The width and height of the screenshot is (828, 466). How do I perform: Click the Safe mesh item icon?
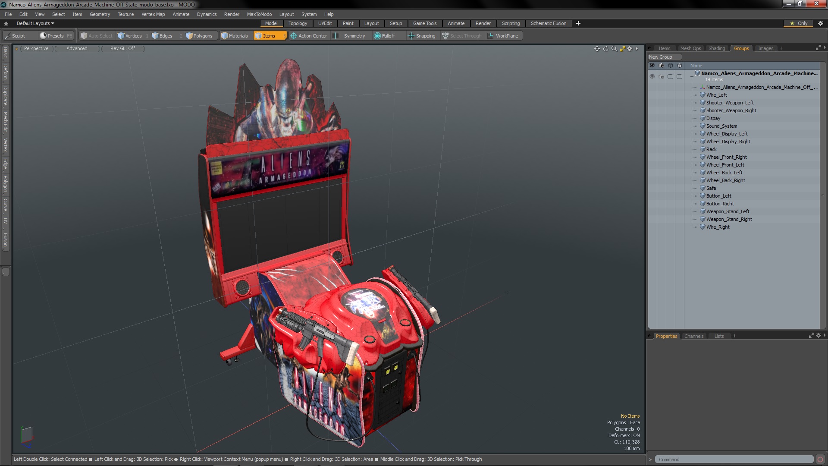point(703,188)
